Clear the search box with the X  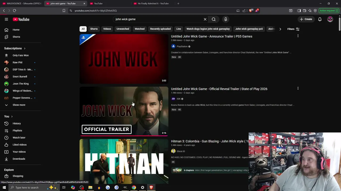[x=205, y=19]
